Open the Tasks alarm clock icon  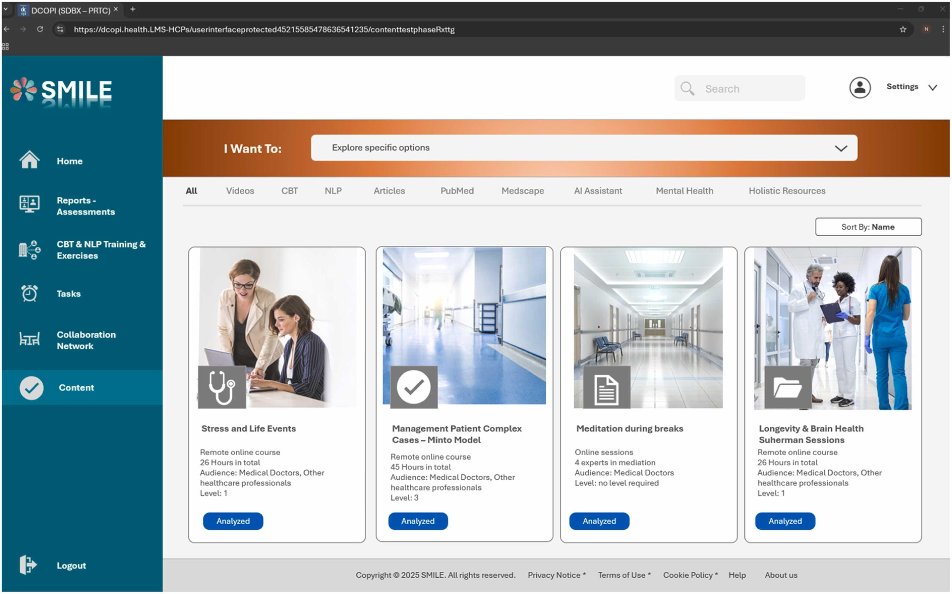tap(29, 294)
